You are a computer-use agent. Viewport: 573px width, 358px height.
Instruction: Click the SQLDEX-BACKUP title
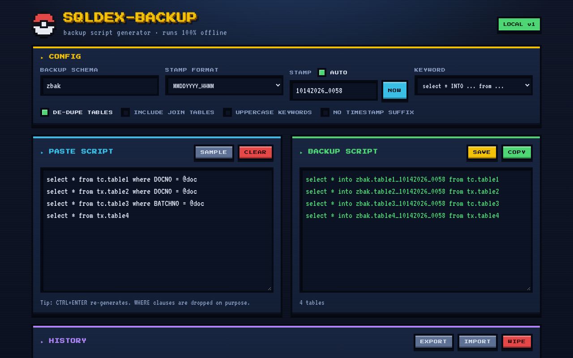coord(129,17)
